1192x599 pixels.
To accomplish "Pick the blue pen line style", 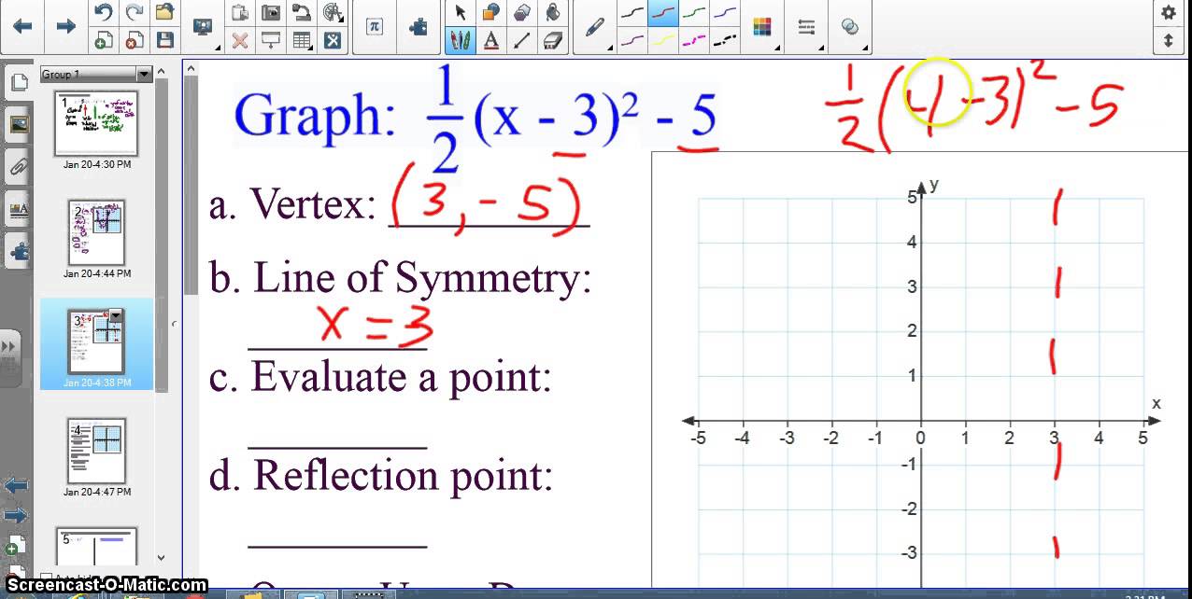I will click(725, 13).
